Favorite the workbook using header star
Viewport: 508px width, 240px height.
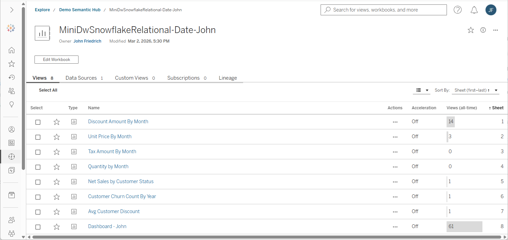471,30
